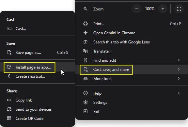The height and width of the screenshot is (127, 188).
Task: Click the Exit door icon
Action: [x=86, y=111]
